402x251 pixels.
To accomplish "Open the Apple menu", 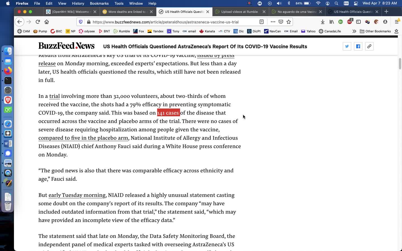I will tap(8, 3).
